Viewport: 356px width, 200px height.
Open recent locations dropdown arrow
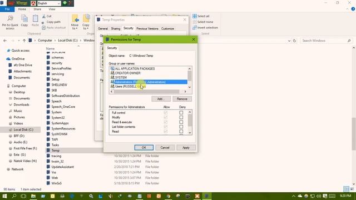[x=18, y=41]
